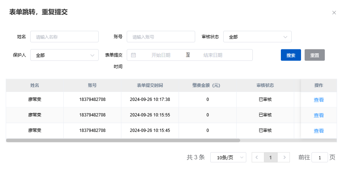Open the 审核状态 dropdown
The height and width of the screenshot is (173, 341).
257,37
